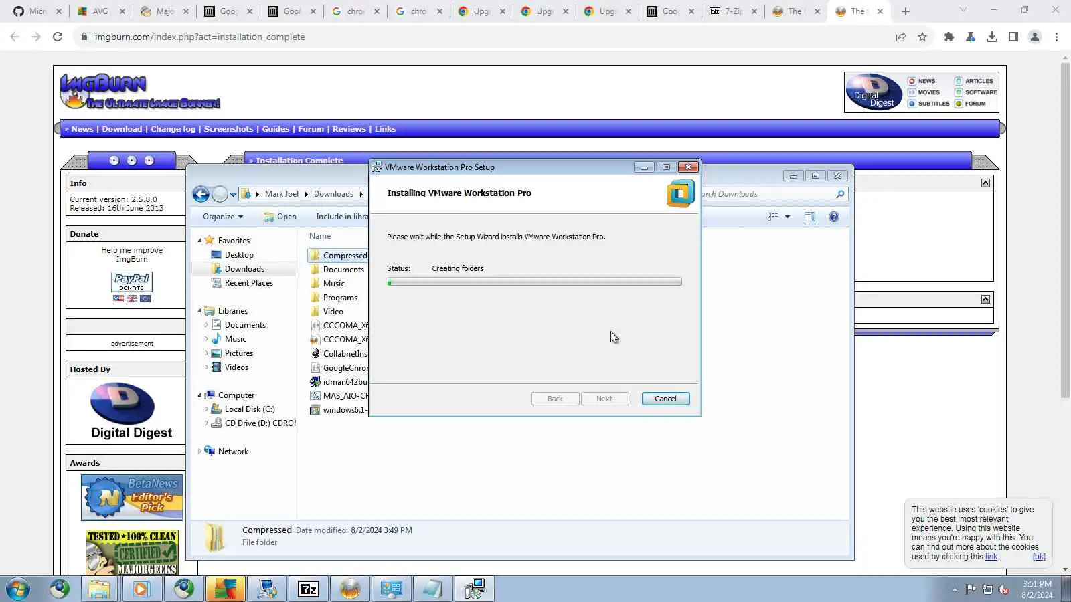Screen dimensions: 1071x602
Task: Click Mark Joel in the Explorer address path
Action: tap(282, 194)
